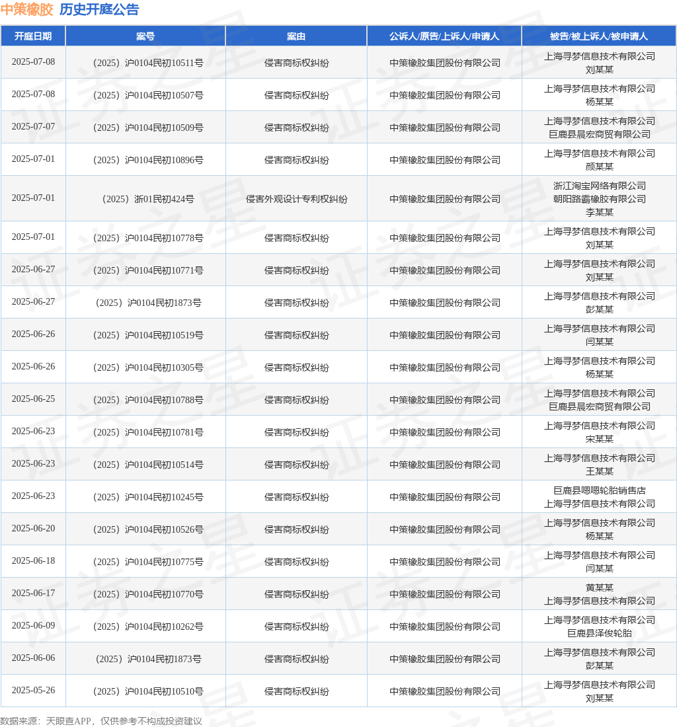Click 杨某某 in the 10526号 row
This screenshot has height=727, width=677.
(600, 536)
